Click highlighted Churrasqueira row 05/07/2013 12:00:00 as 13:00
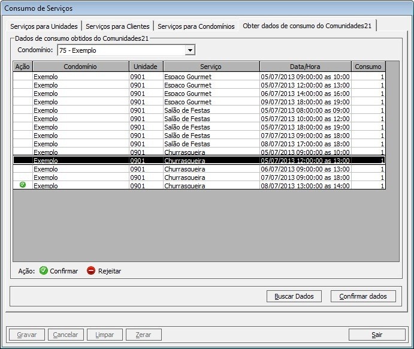414x349 pixels. click(x=199, y=160)
